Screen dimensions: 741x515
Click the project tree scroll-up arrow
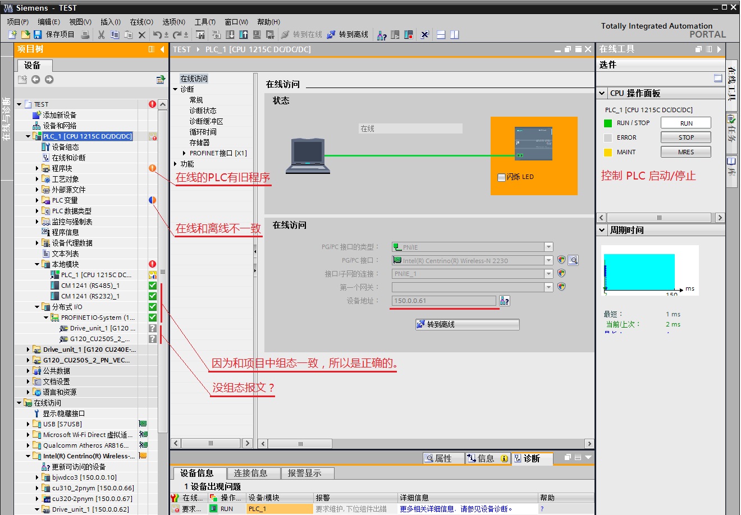pyautogui.click(x=163, y=104)
